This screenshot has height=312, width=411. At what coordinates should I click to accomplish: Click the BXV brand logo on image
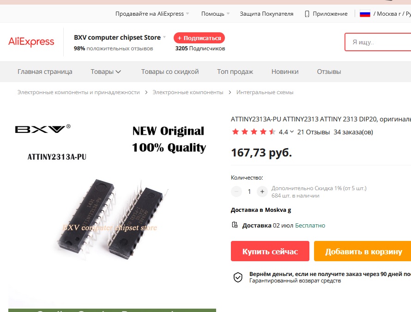(43, 129)
